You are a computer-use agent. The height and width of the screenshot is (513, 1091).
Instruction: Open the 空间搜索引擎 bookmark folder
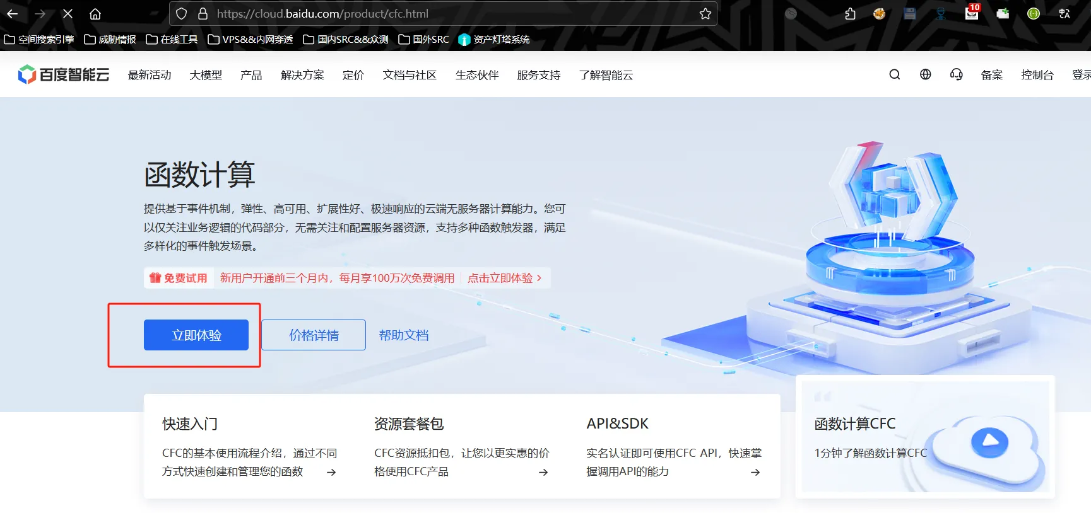tap(39, 40)
